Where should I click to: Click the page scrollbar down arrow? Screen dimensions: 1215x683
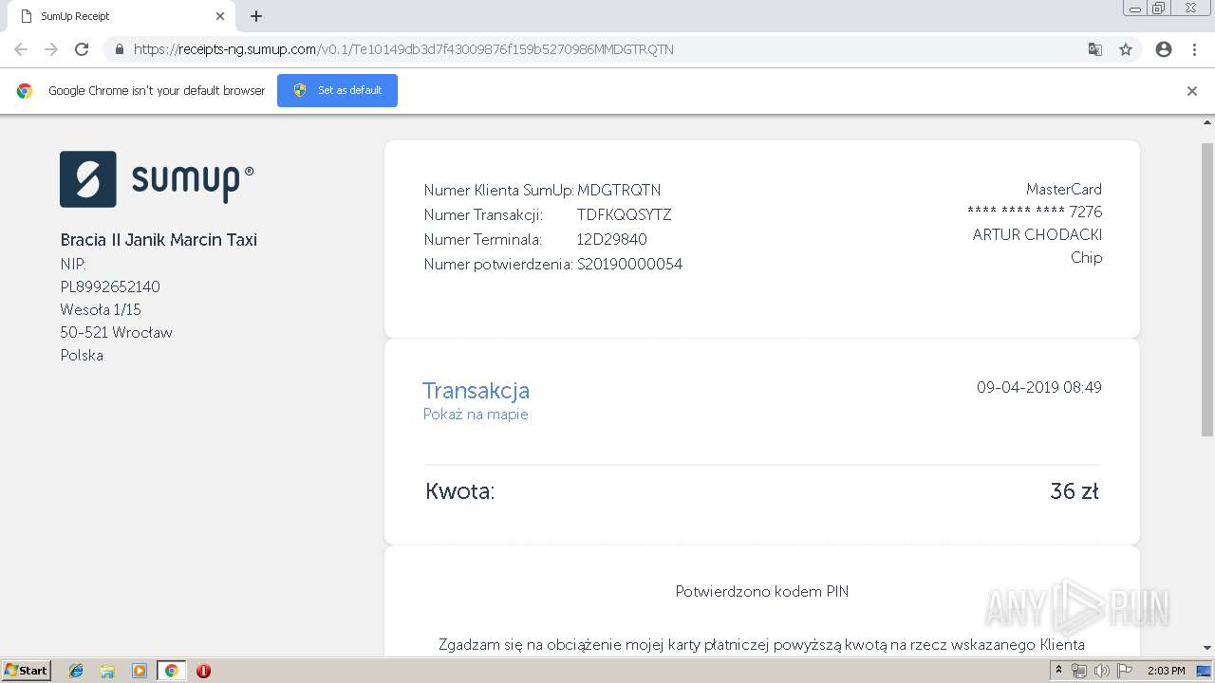(x=1207, y=648)
